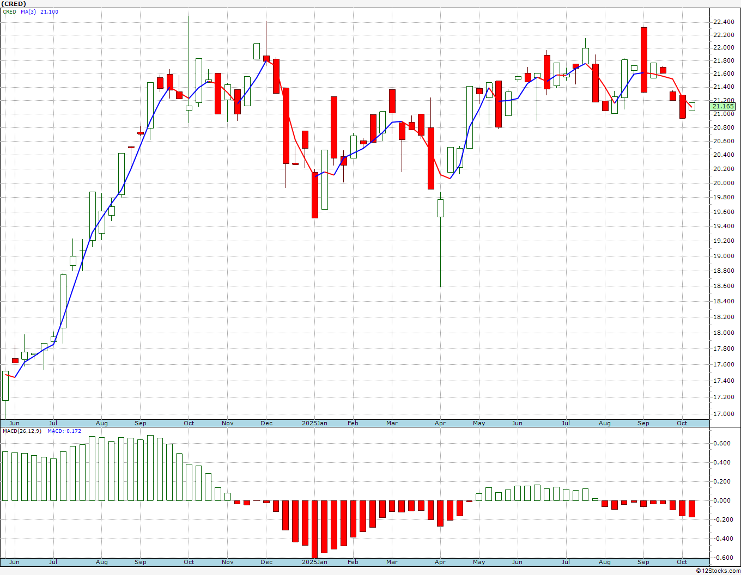The image size is (741, 575).
Task: Click the 18.800 price axis label
Action: click(x=723, y=271)
